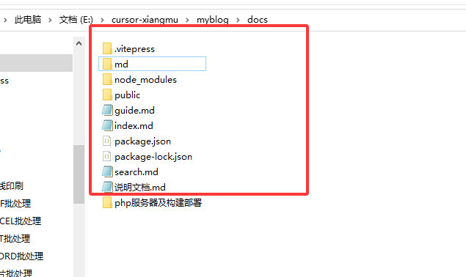Expand chevron after myblog breadcrumb
466x277 pixels.
point(238,21)
